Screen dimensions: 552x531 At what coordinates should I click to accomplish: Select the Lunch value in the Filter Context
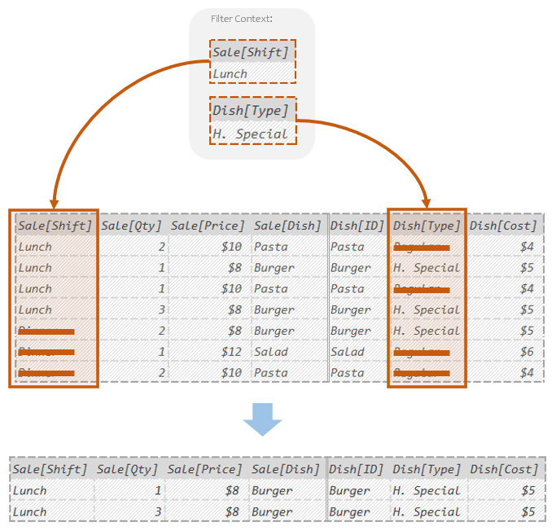coord(230,73)
